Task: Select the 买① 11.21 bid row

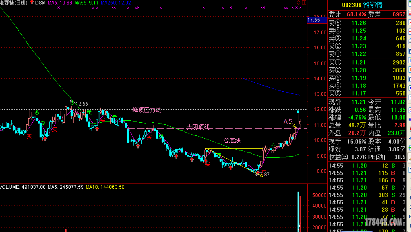Action: (x=367, y=62)
